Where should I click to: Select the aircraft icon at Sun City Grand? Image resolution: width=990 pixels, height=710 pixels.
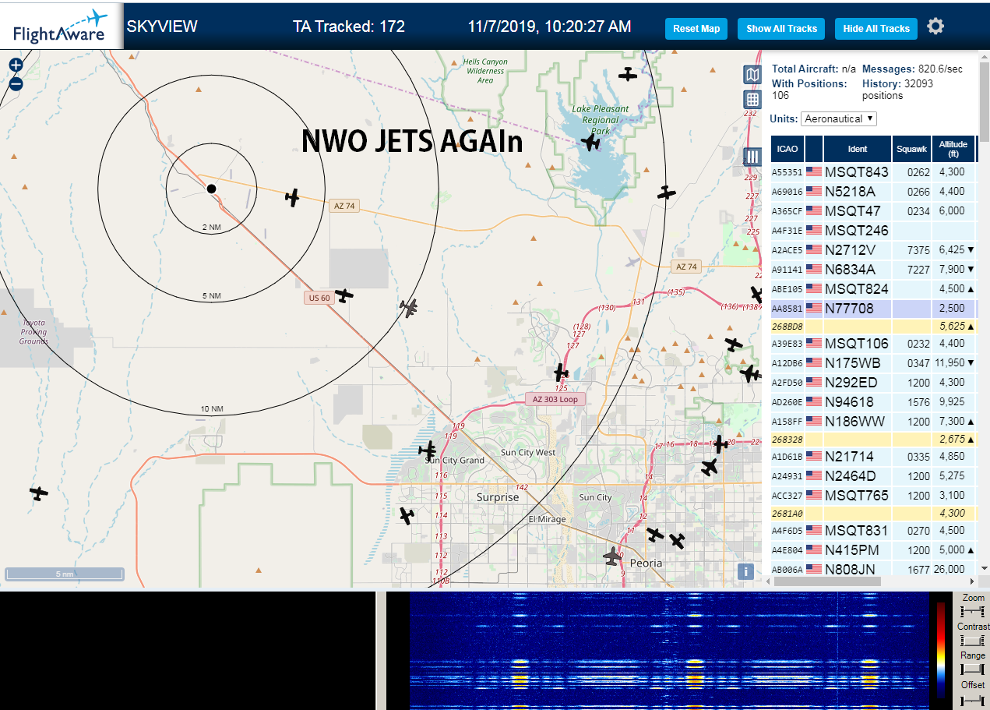(x=427, y=450)
